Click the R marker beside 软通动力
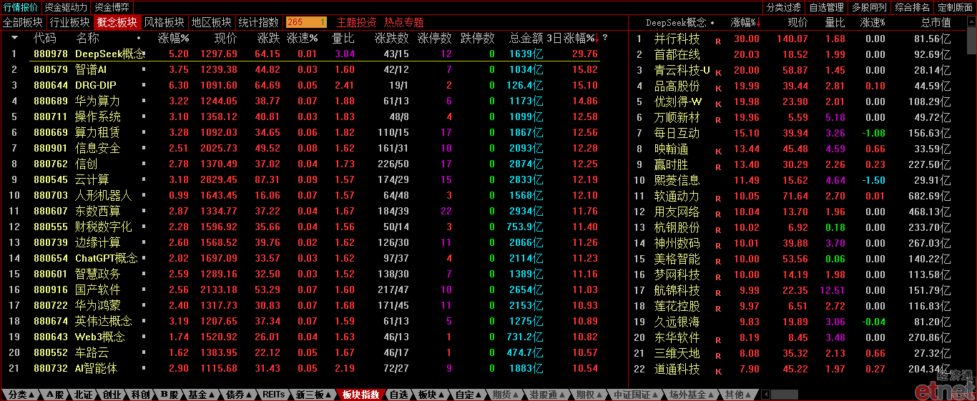 [x=718, y=199]
